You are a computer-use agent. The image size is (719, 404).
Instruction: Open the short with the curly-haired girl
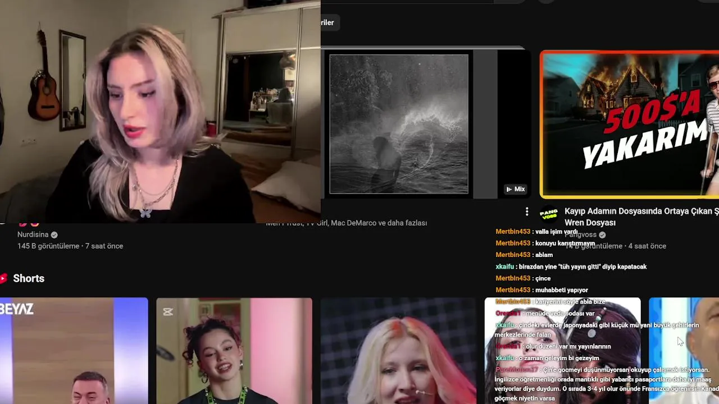click(x=234, y=351)
